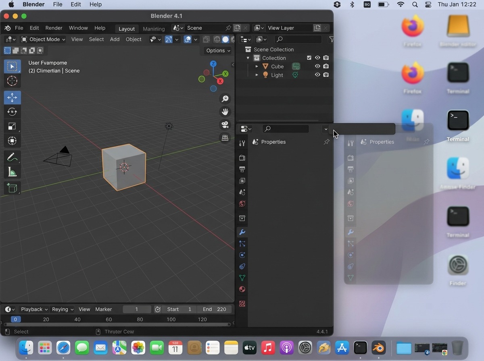Open the Blender editor folder on the desktop
This screenshot has width=484, height=361.
458,31
